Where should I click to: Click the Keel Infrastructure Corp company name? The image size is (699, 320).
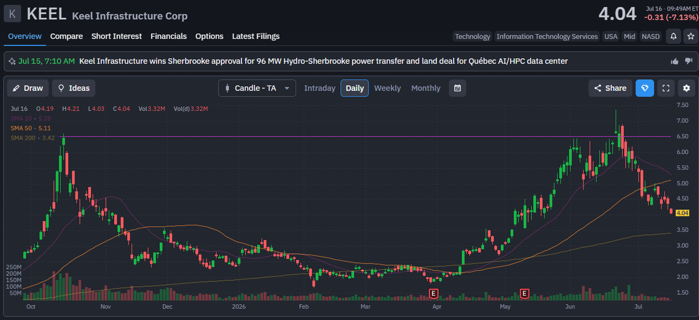(130, 16)
